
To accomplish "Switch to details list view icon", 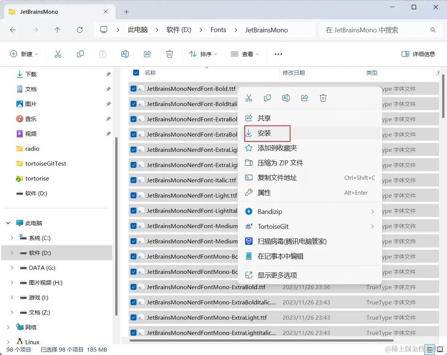I will tap(430, 349).
